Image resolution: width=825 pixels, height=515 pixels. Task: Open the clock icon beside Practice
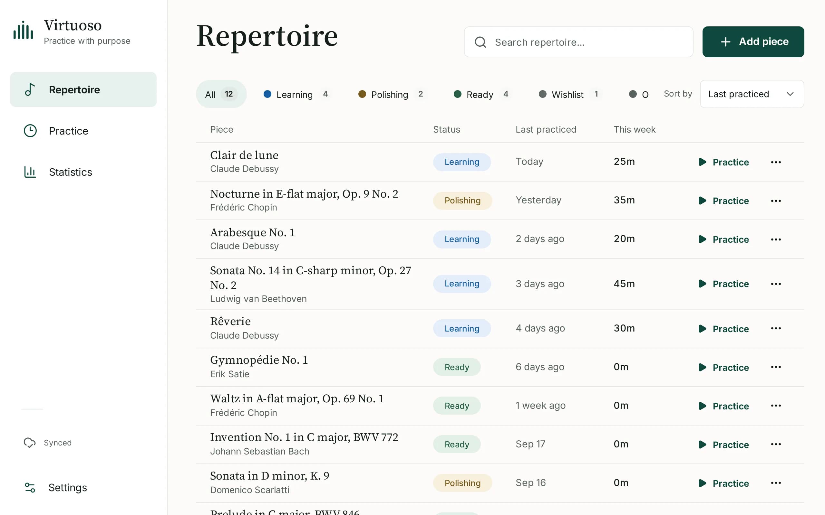[x=30, y=131]
